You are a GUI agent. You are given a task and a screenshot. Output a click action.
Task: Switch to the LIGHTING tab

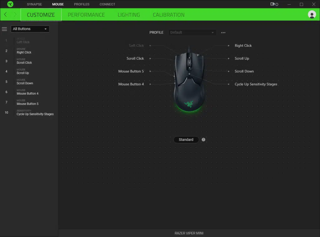tap(128, 15)
